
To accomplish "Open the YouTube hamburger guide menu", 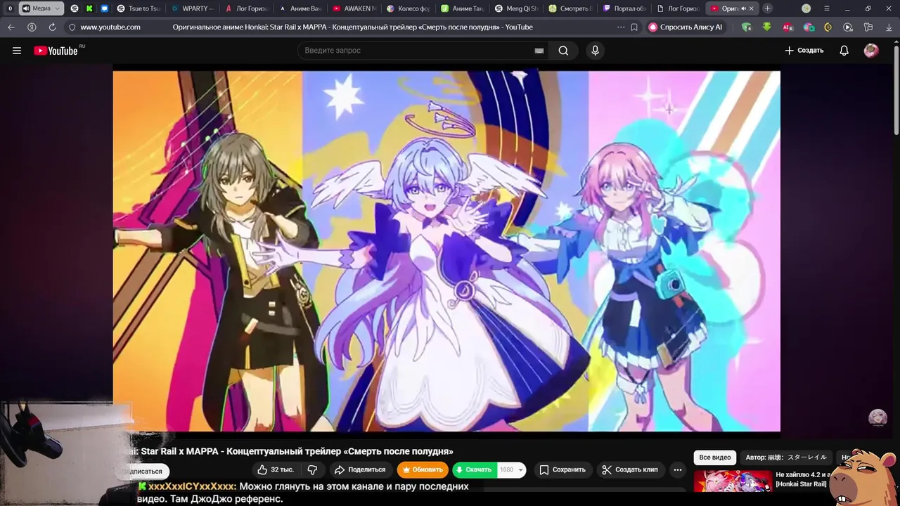I will [x=17, y=51].
